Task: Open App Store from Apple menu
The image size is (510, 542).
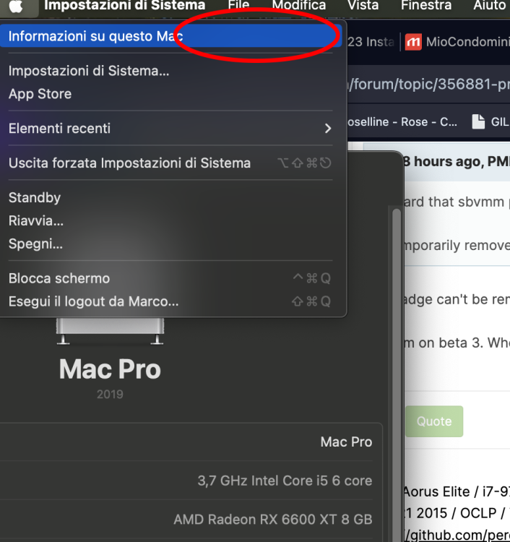Action: point(170,94)
